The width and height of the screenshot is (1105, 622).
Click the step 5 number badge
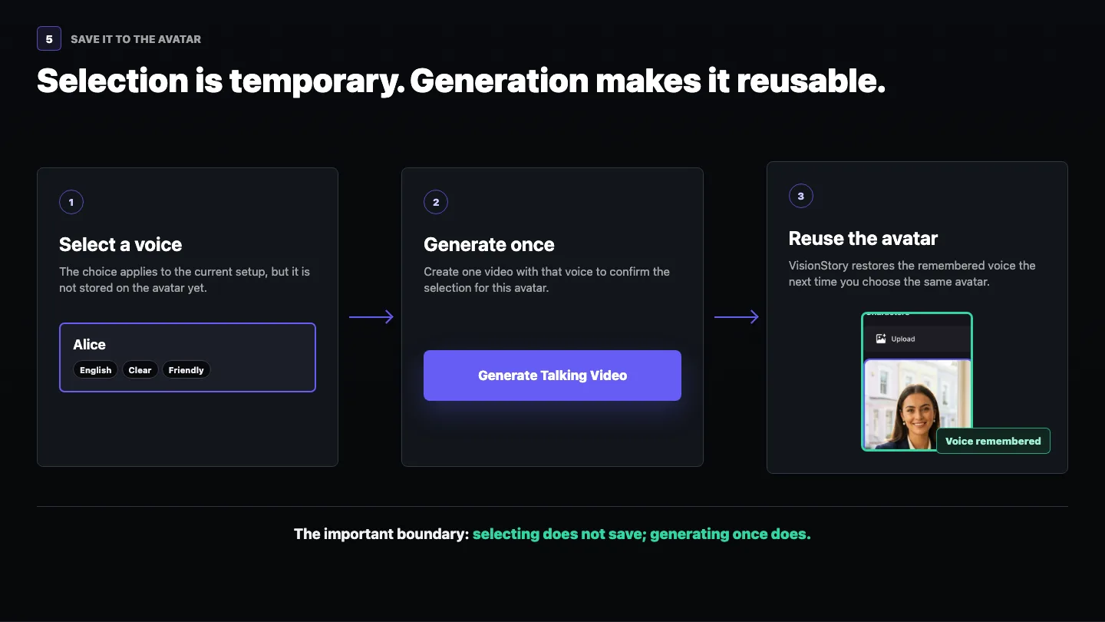(49, 38)
